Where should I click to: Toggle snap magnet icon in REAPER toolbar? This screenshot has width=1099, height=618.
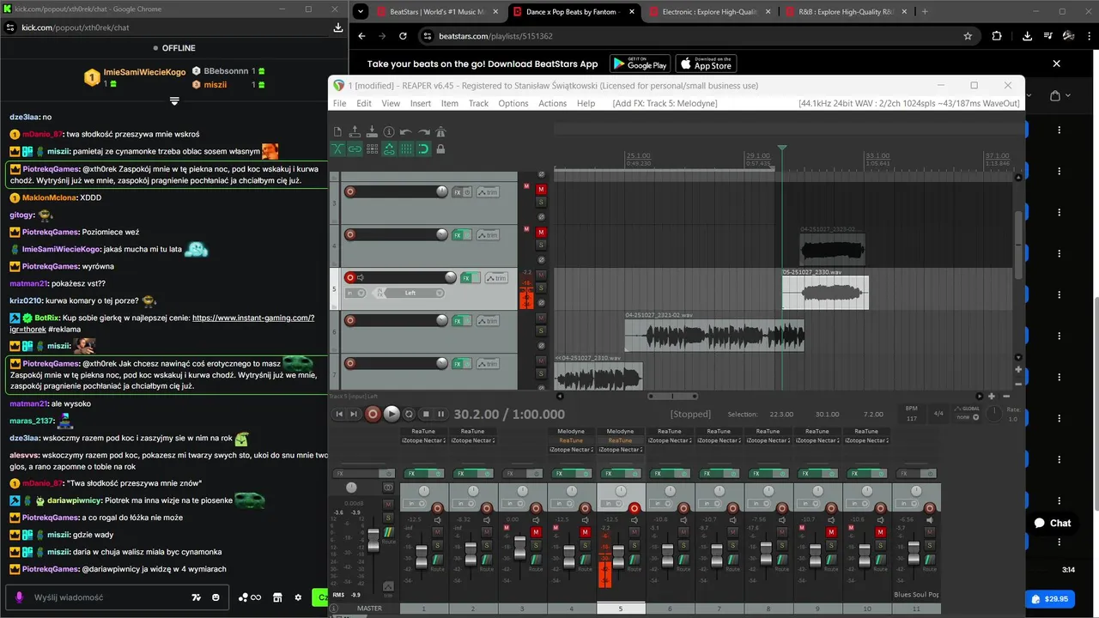pyautogui.click(x=423, y=148)
